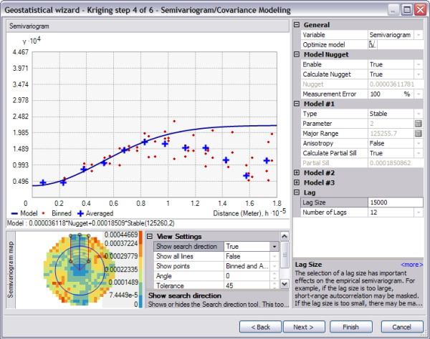This screenshot has width=430, height=339.
Task: Click the semivariogram map color legend bar
Action: coord(140,269)
